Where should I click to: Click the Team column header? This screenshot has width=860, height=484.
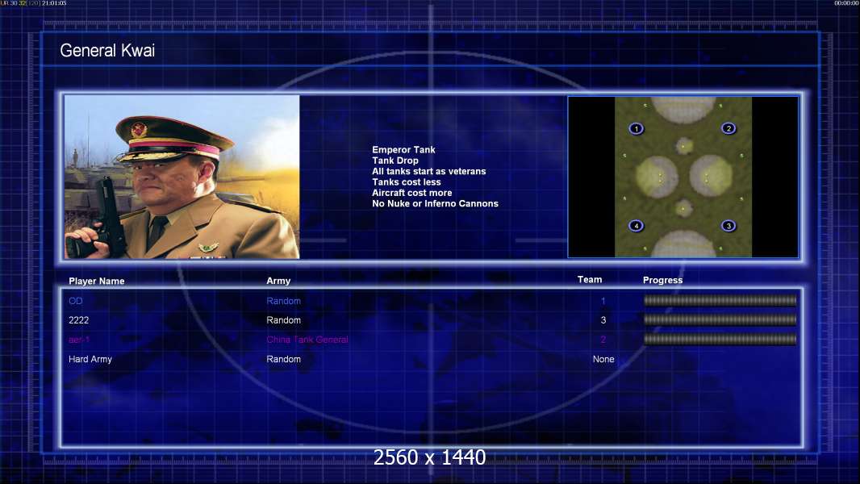click(590, 280)
